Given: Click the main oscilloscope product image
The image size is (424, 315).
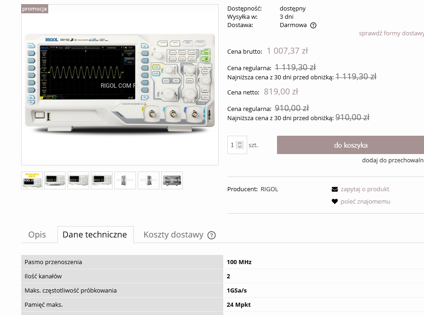Looking at the screenshot, I should (x=120, y=85).
